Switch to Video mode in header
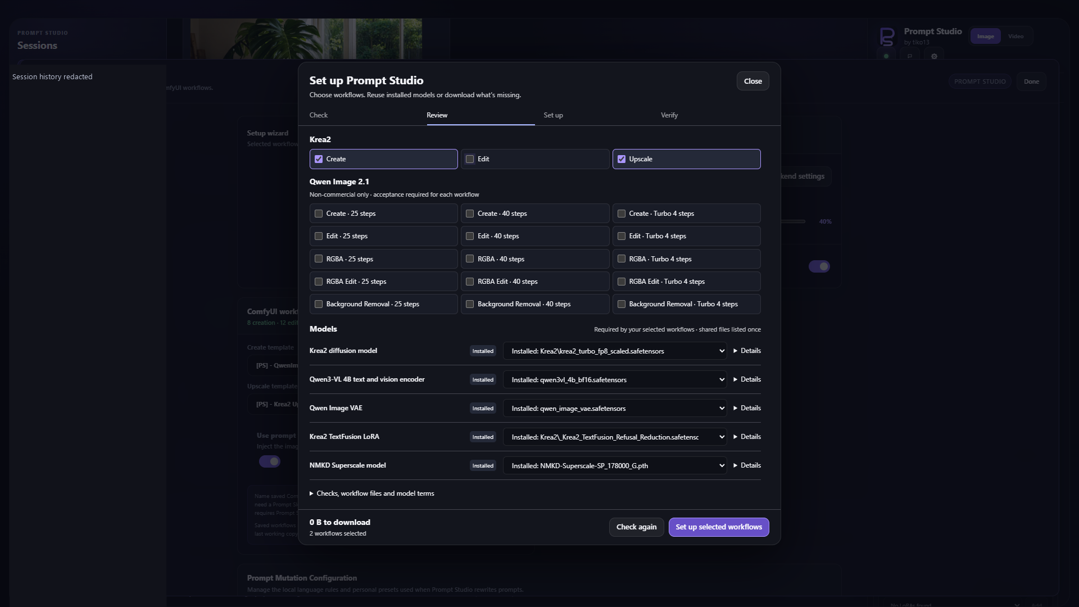 click(1016, 37)
